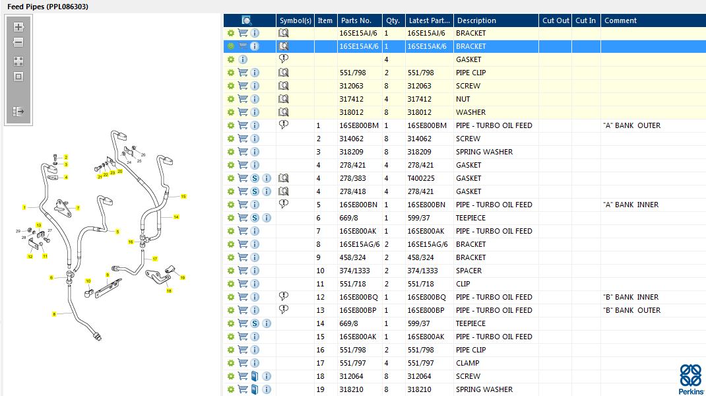Viewport: 706px width, 396px height.
Task: Click the search icon in table header
Action: pyautogui.click(x=246, y=20)
